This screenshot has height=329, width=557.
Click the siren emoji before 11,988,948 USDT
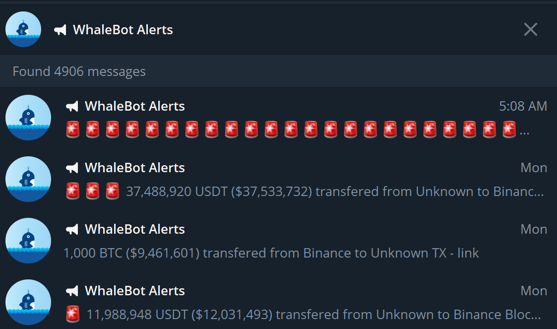coord(73,314)
